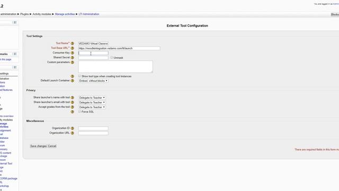Click the External Tool Configuration page title
339x191 pixels.
point(187,25)
